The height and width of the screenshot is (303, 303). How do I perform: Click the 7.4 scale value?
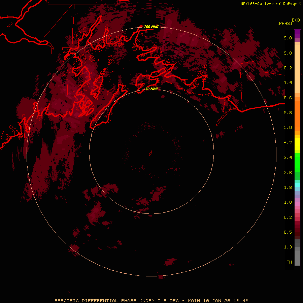pyautogui.click(x=288, y=83)
